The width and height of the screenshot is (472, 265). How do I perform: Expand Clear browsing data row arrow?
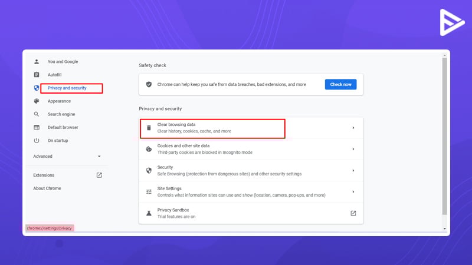(353, 128)
